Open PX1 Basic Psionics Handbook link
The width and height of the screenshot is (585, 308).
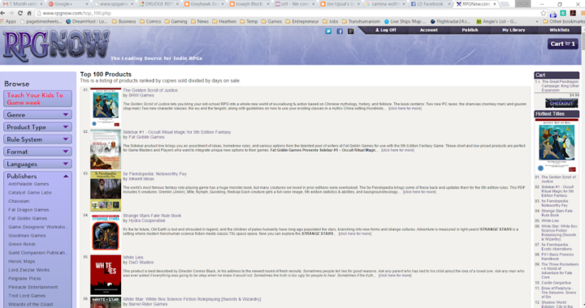coord(557,257)
